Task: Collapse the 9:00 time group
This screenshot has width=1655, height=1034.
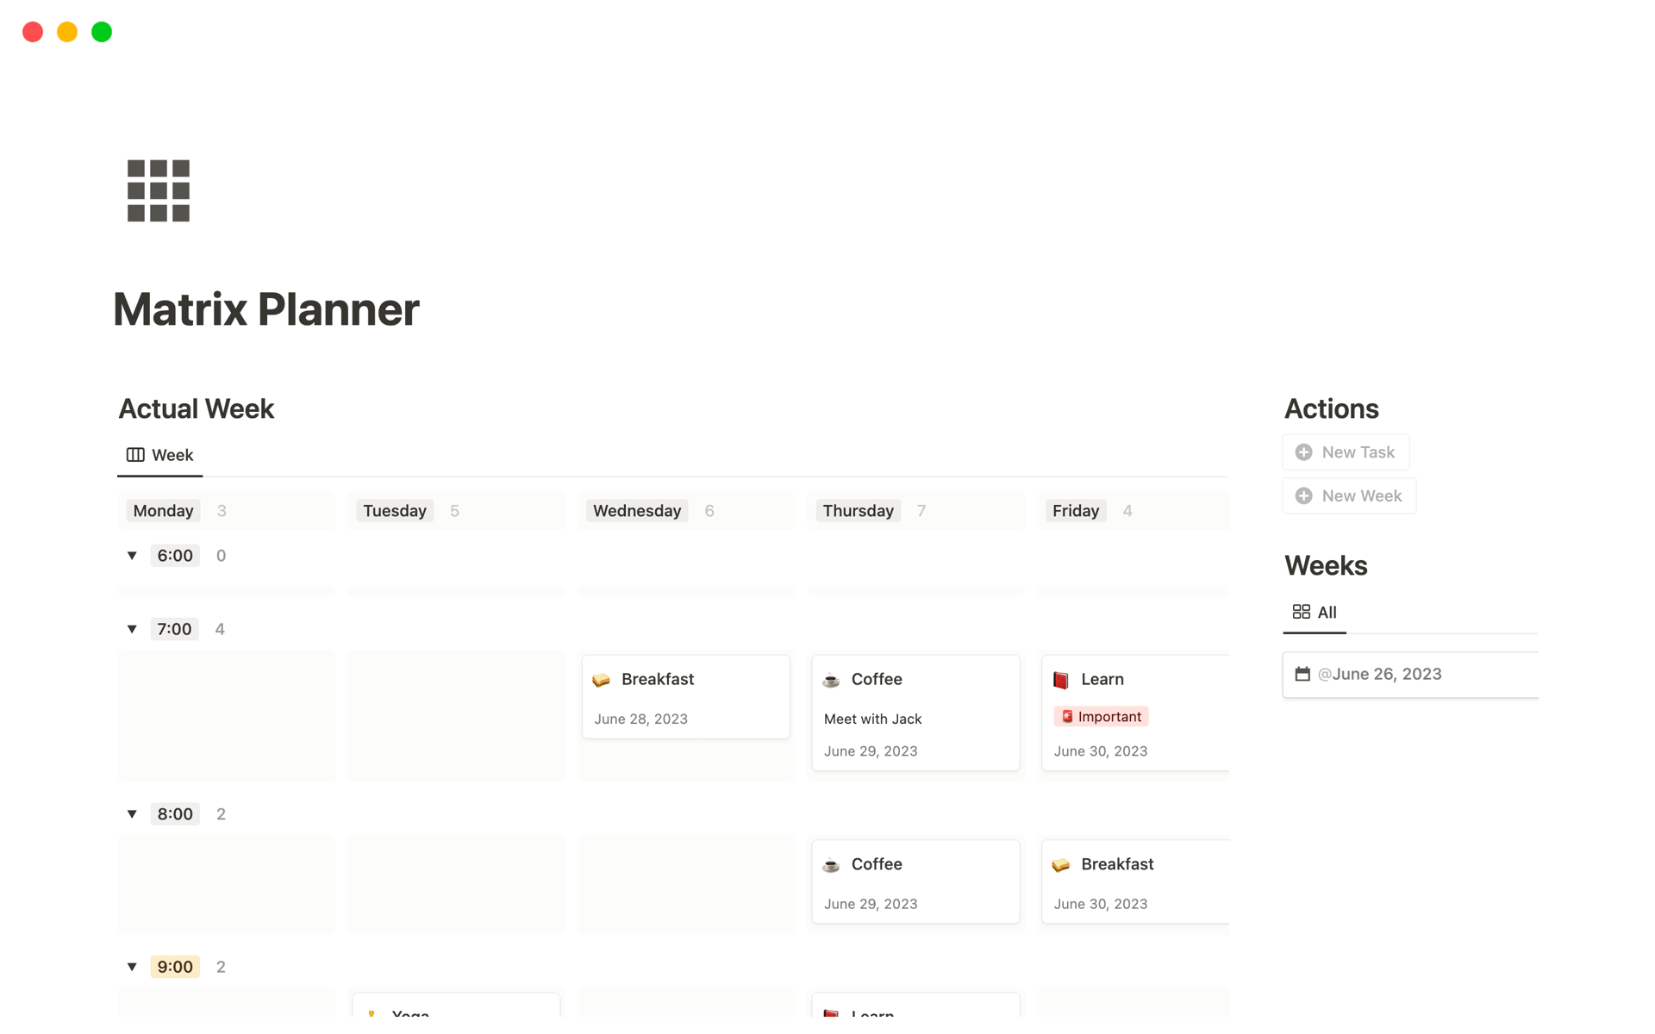Action: pyautogui.click(x=132, y=967)
